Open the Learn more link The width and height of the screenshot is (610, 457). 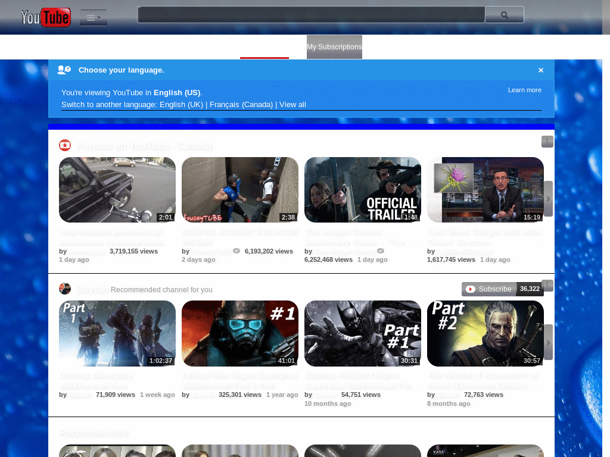[x=524, y=90]
